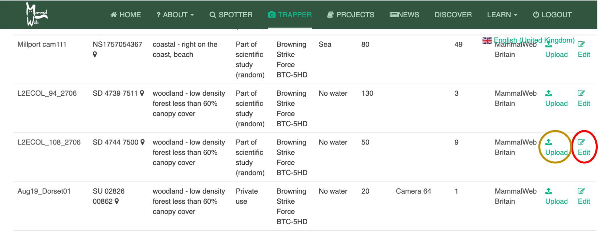Click map marker beside SD 4744 7500
This screenshot has height=233, width=598.
point(143,142)
